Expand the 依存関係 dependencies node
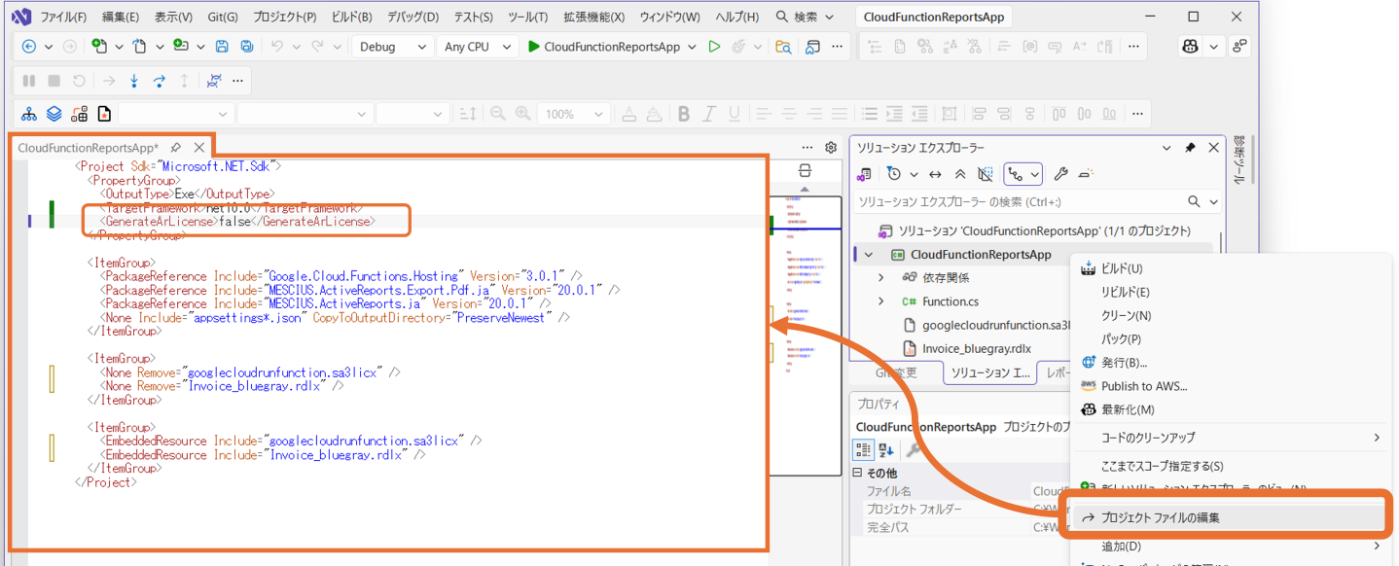Image resolution: width=1399 pixels, height=566 pixels. click(881, 278)
